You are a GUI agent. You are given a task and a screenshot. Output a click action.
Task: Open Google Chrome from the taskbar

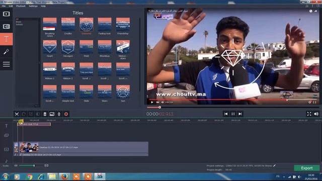pyautogui.click(x=29, y=176)
